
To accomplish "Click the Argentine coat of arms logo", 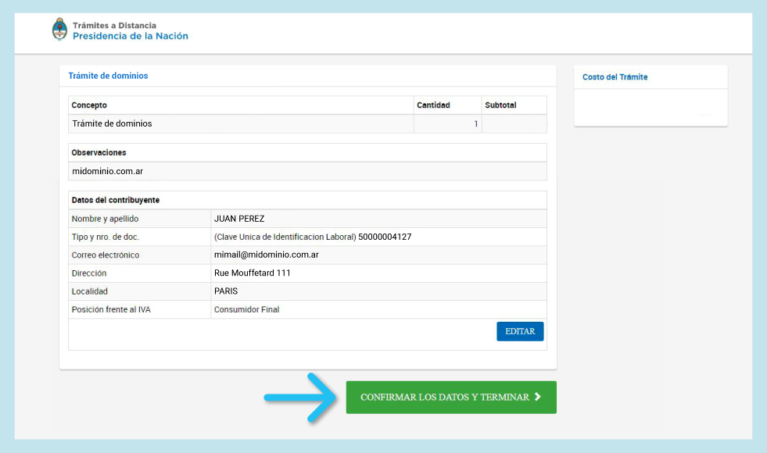I will (x=59, y=30).
